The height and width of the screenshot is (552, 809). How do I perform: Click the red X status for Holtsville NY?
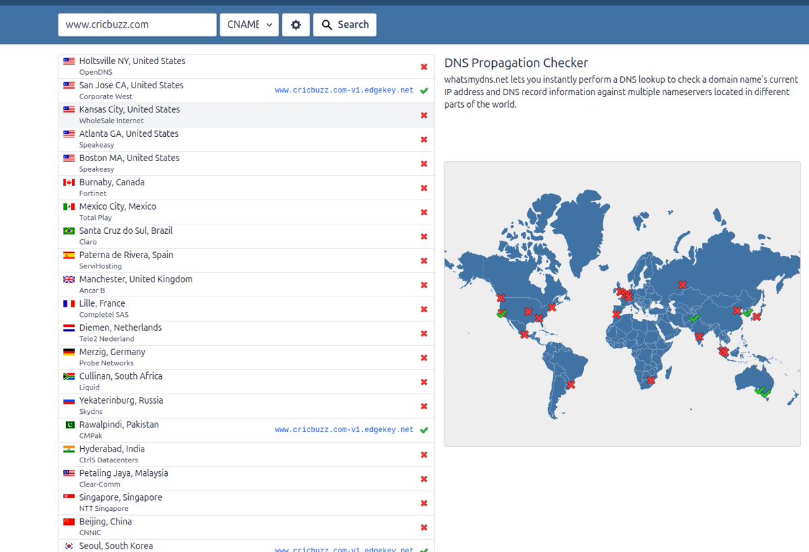tap(424, 67)
